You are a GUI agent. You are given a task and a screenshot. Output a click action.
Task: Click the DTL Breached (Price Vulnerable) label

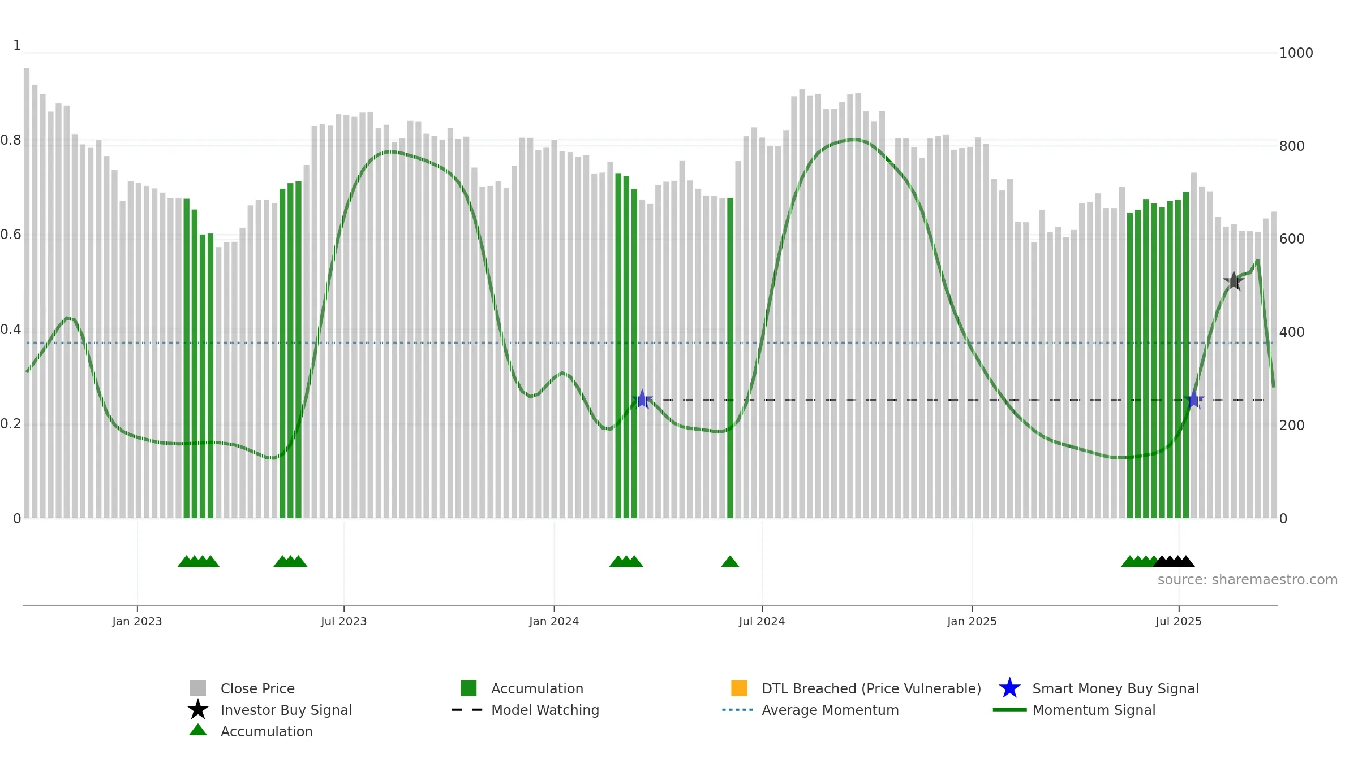(x=871, y=688)
